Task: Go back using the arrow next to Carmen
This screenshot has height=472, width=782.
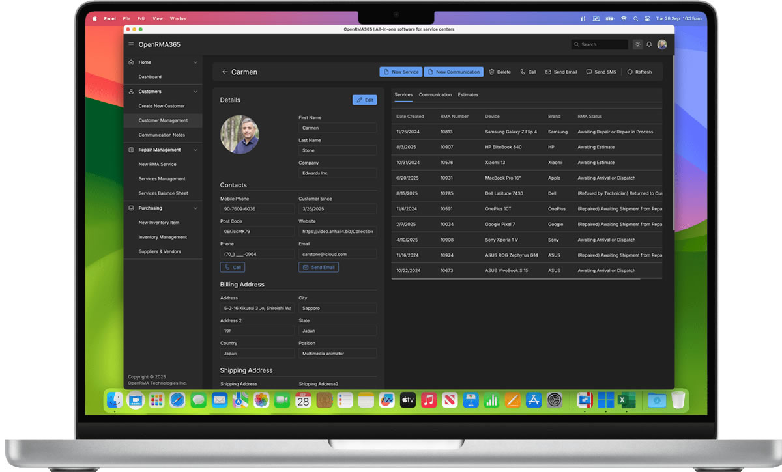Action: 225,72
